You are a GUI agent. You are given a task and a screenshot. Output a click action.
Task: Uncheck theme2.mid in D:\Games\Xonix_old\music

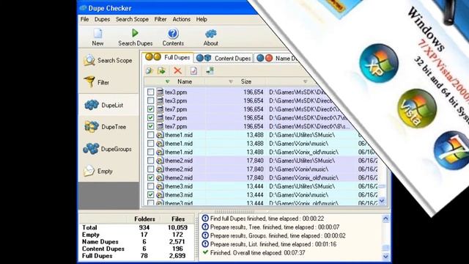click(x=151, y=177)
